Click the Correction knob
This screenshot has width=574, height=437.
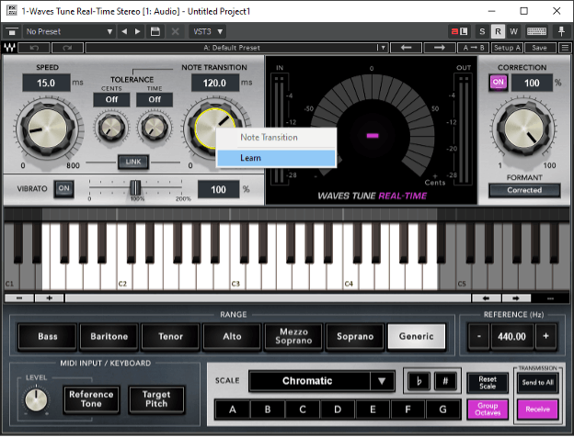[523, 129]
